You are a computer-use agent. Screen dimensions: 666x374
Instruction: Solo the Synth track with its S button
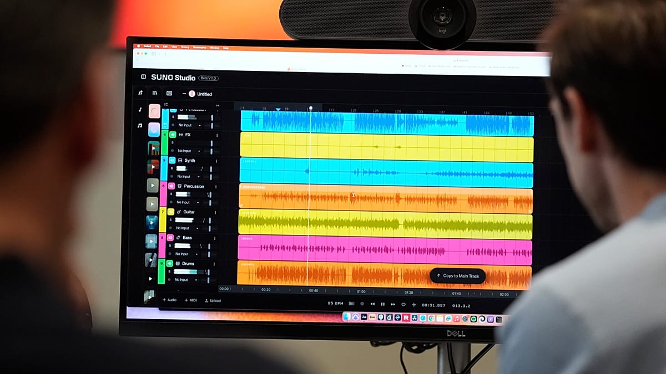[172, 168]
